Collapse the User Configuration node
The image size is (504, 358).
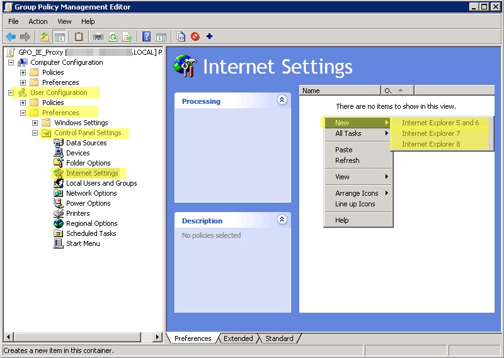11,92
